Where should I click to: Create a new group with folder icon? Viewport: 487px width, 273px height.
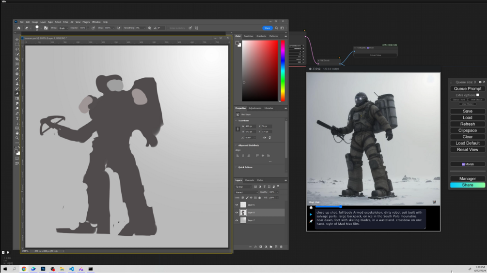click(271, 247)
